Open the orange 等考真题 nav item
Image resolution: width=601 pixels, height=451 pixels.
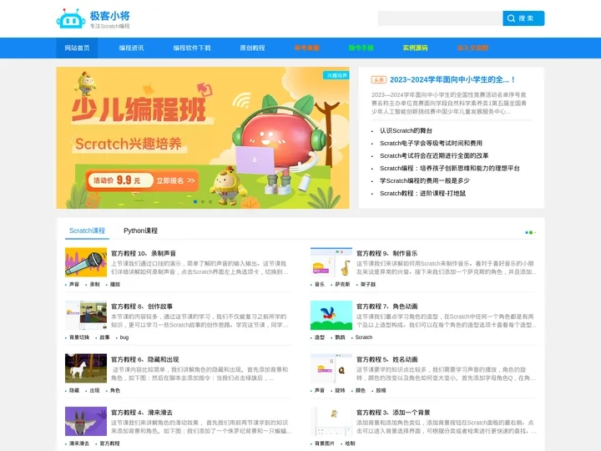tap(306, 48)
